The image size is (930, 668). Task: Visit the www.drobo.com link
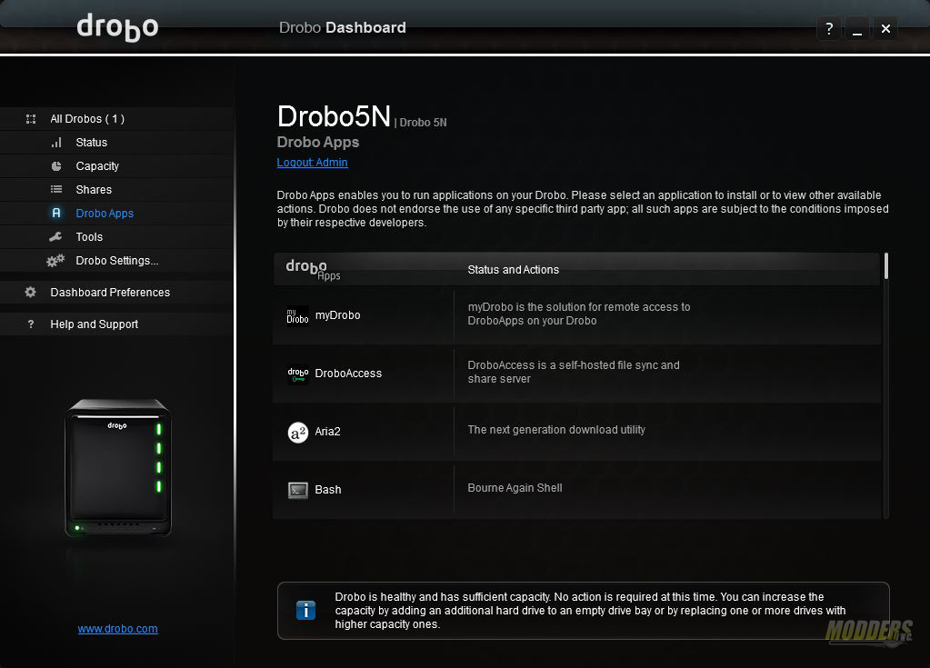pos(117,629)
